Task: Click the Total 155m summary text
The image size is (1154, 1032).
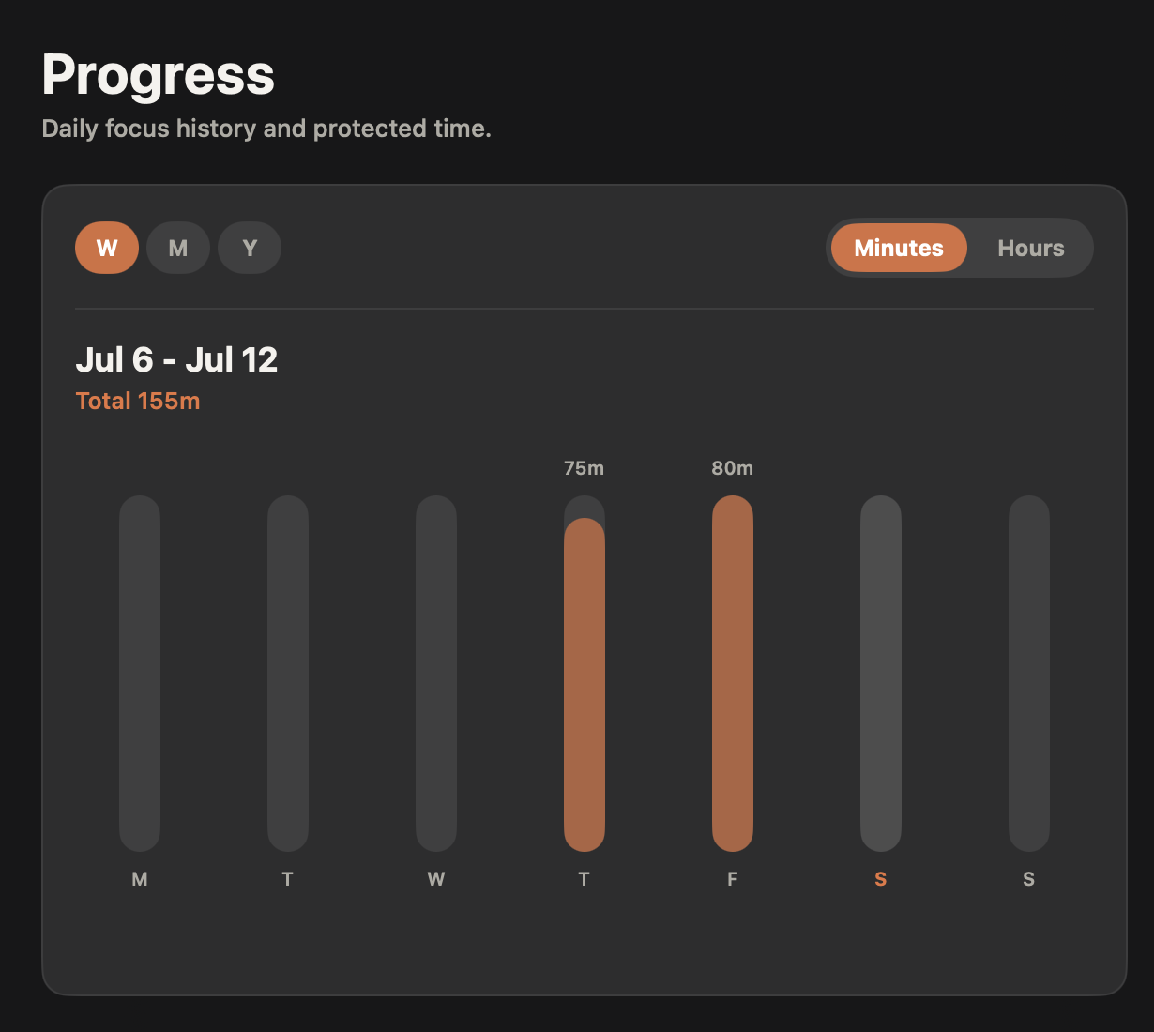Action: click(x=138, y=402)
